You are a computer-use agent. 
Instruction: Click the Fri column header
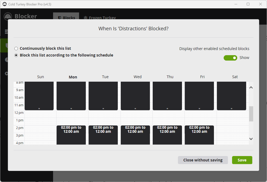(202, 77)
